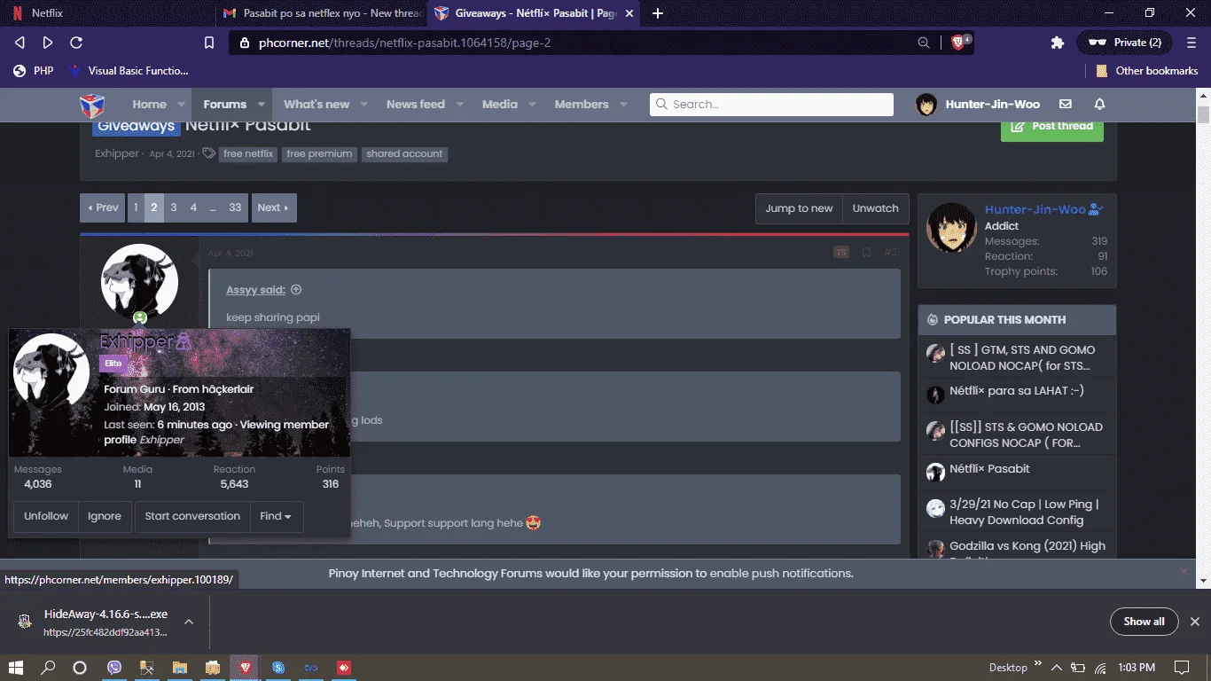Click the Unwatch button

click(876, 208)
